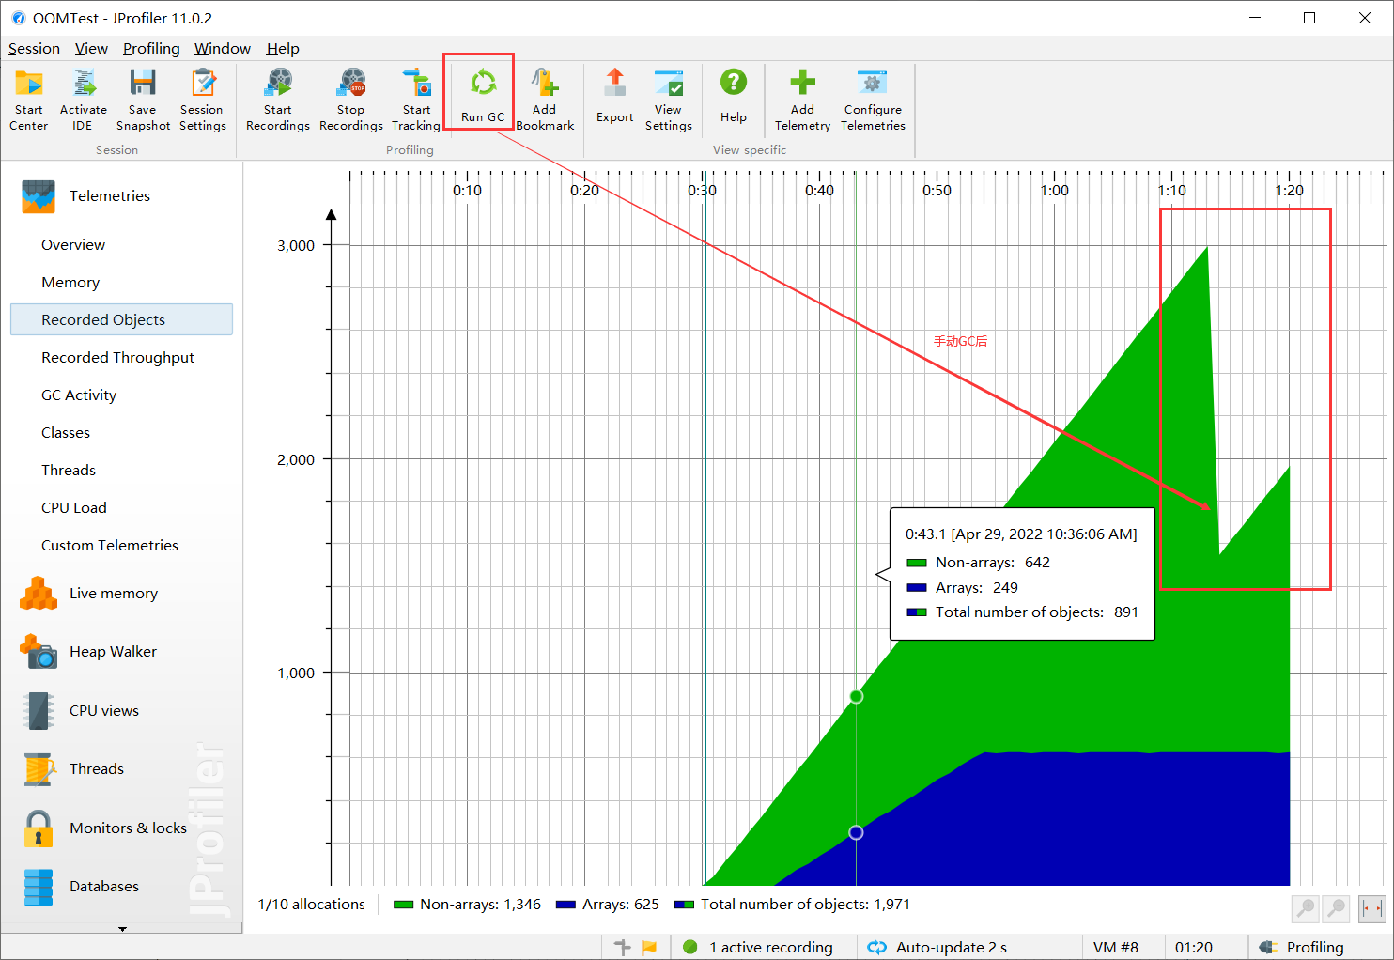Viewport: 1394px width, 960px height.
Task: Click the 3,000 value on the vertical axis
Action: coord(296,246)
